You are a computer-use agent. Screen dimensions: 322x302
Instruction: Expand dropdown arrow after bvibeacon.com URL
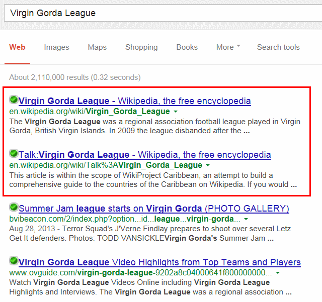click(246, 219)
